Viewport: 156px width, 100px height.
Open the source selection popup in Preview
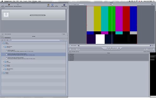(79, 4)
